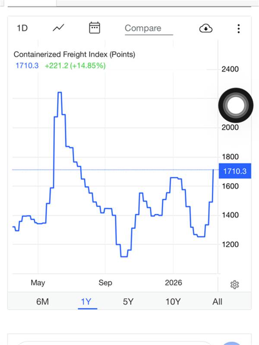Open the line chart type selector

pos(58,28)
